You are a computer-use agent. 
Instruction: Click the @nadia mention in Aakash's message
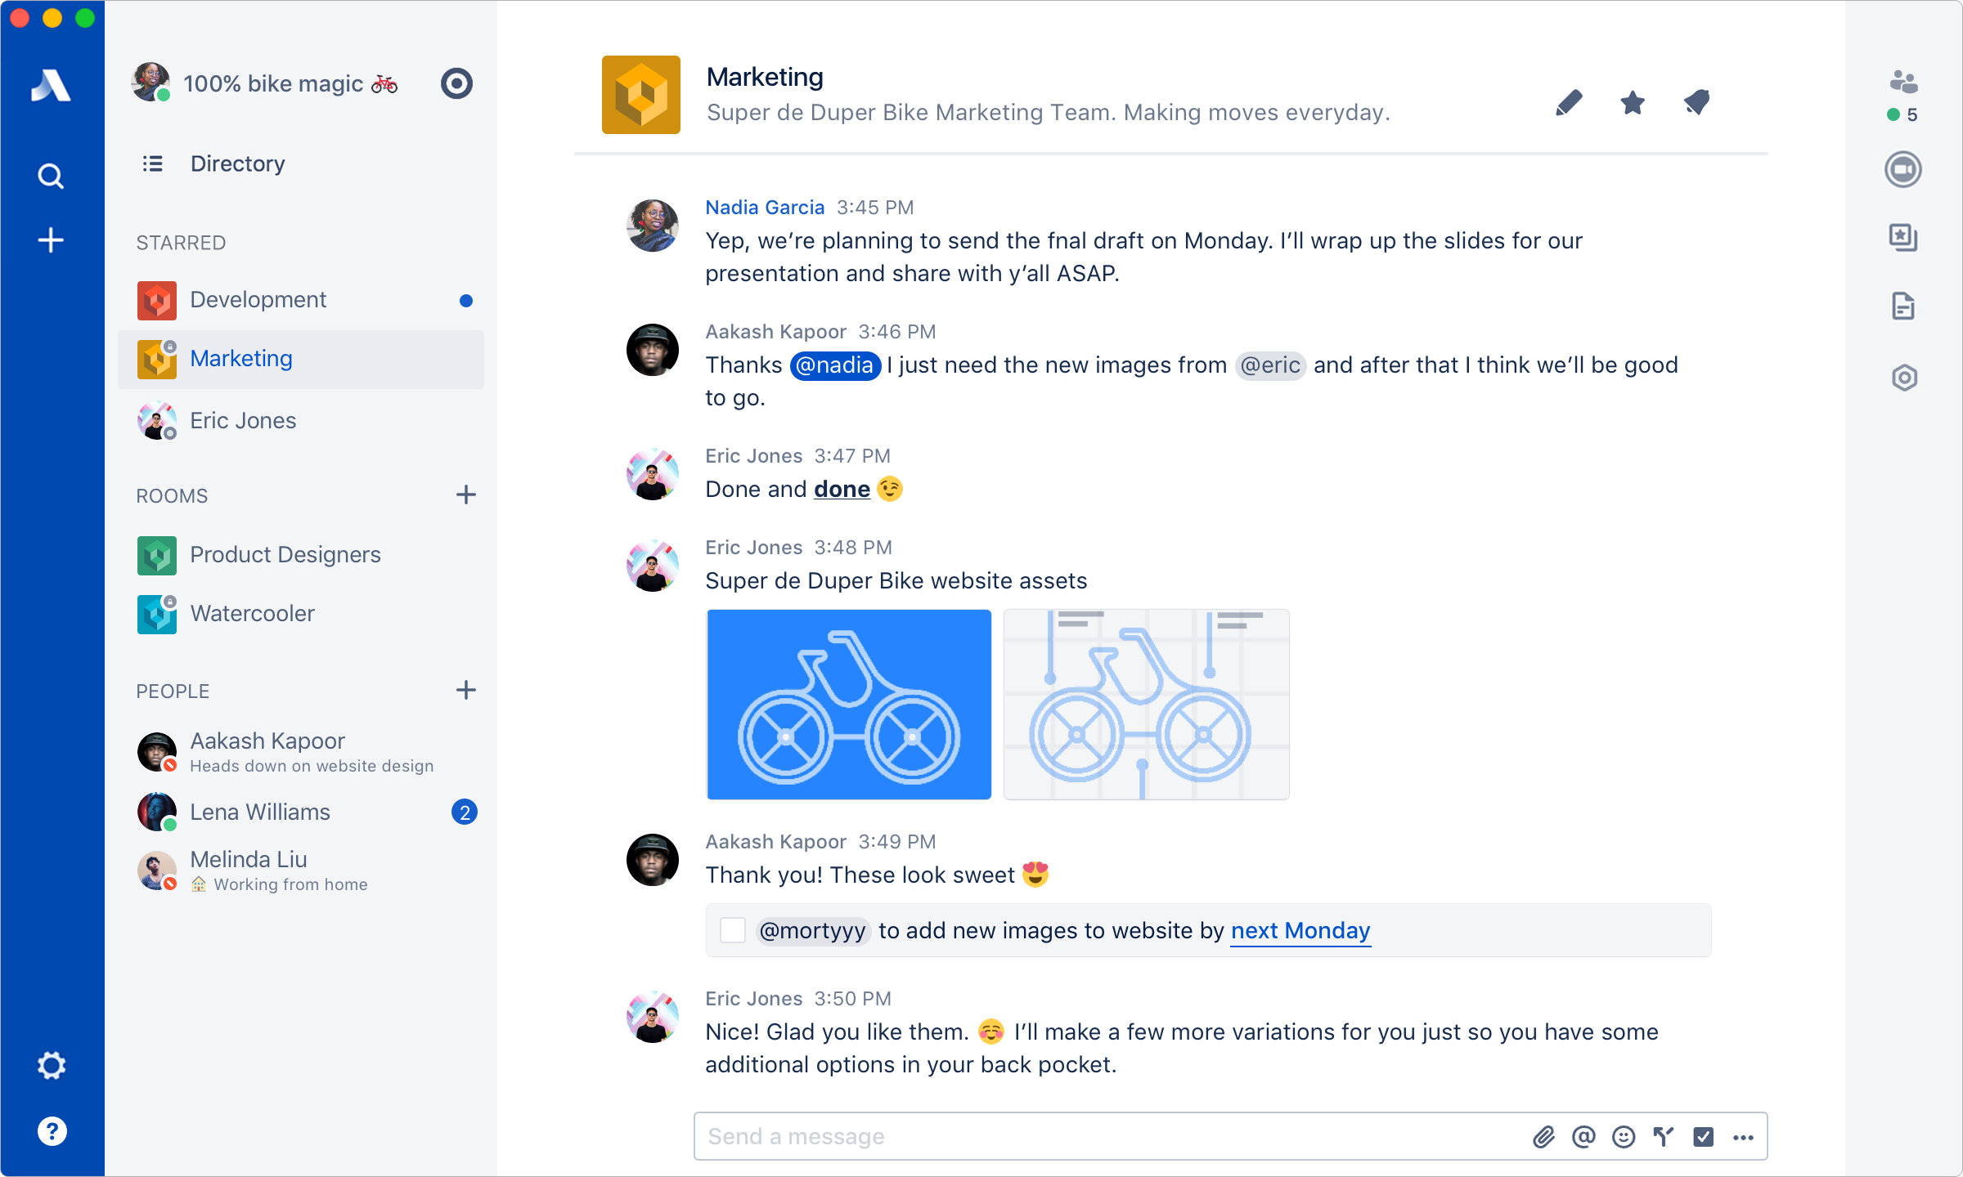tap(834, 365)
